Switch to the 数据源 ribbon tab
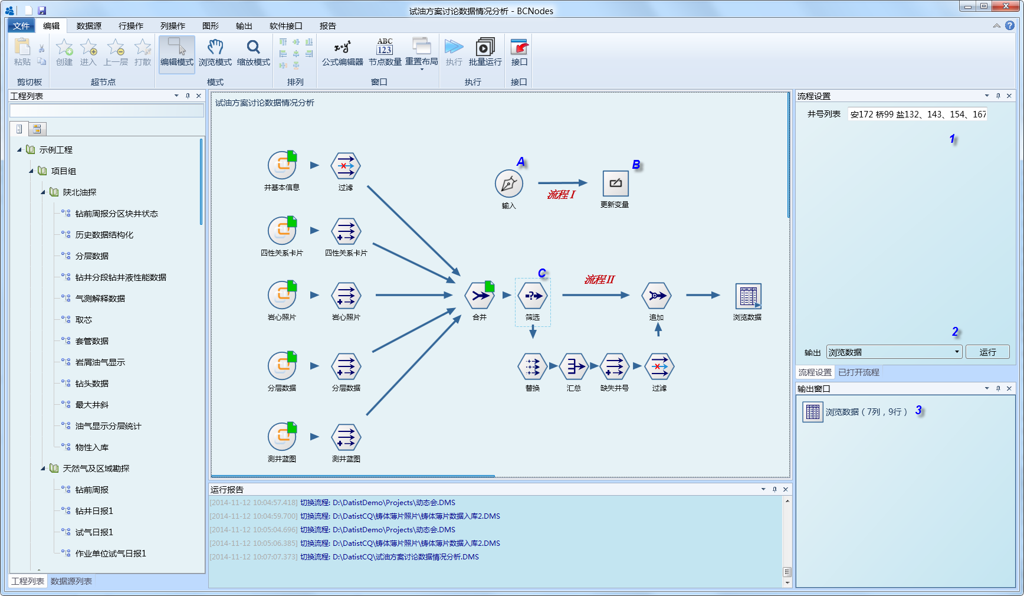1024x596 pixels. click(x=89, y=26)
